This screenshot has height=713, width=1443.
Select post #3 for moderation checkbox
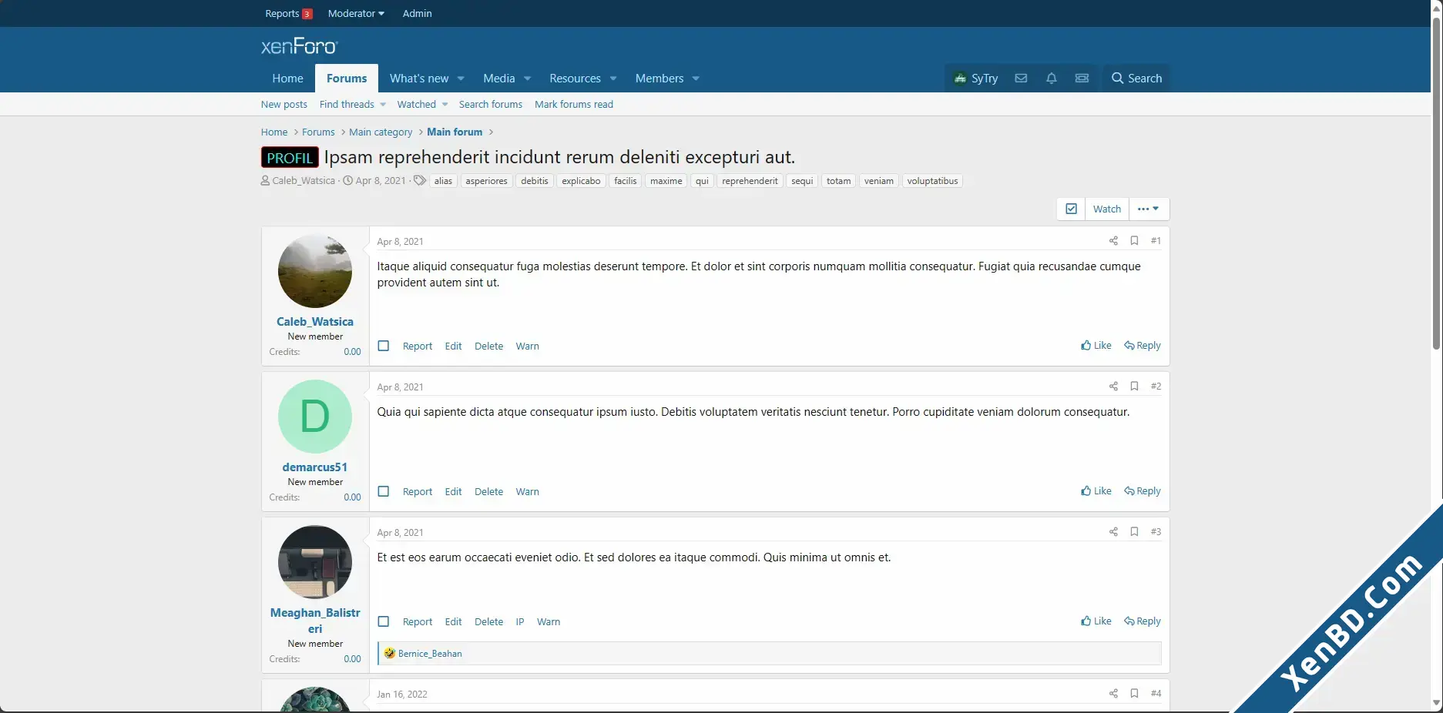pos(384,621)
